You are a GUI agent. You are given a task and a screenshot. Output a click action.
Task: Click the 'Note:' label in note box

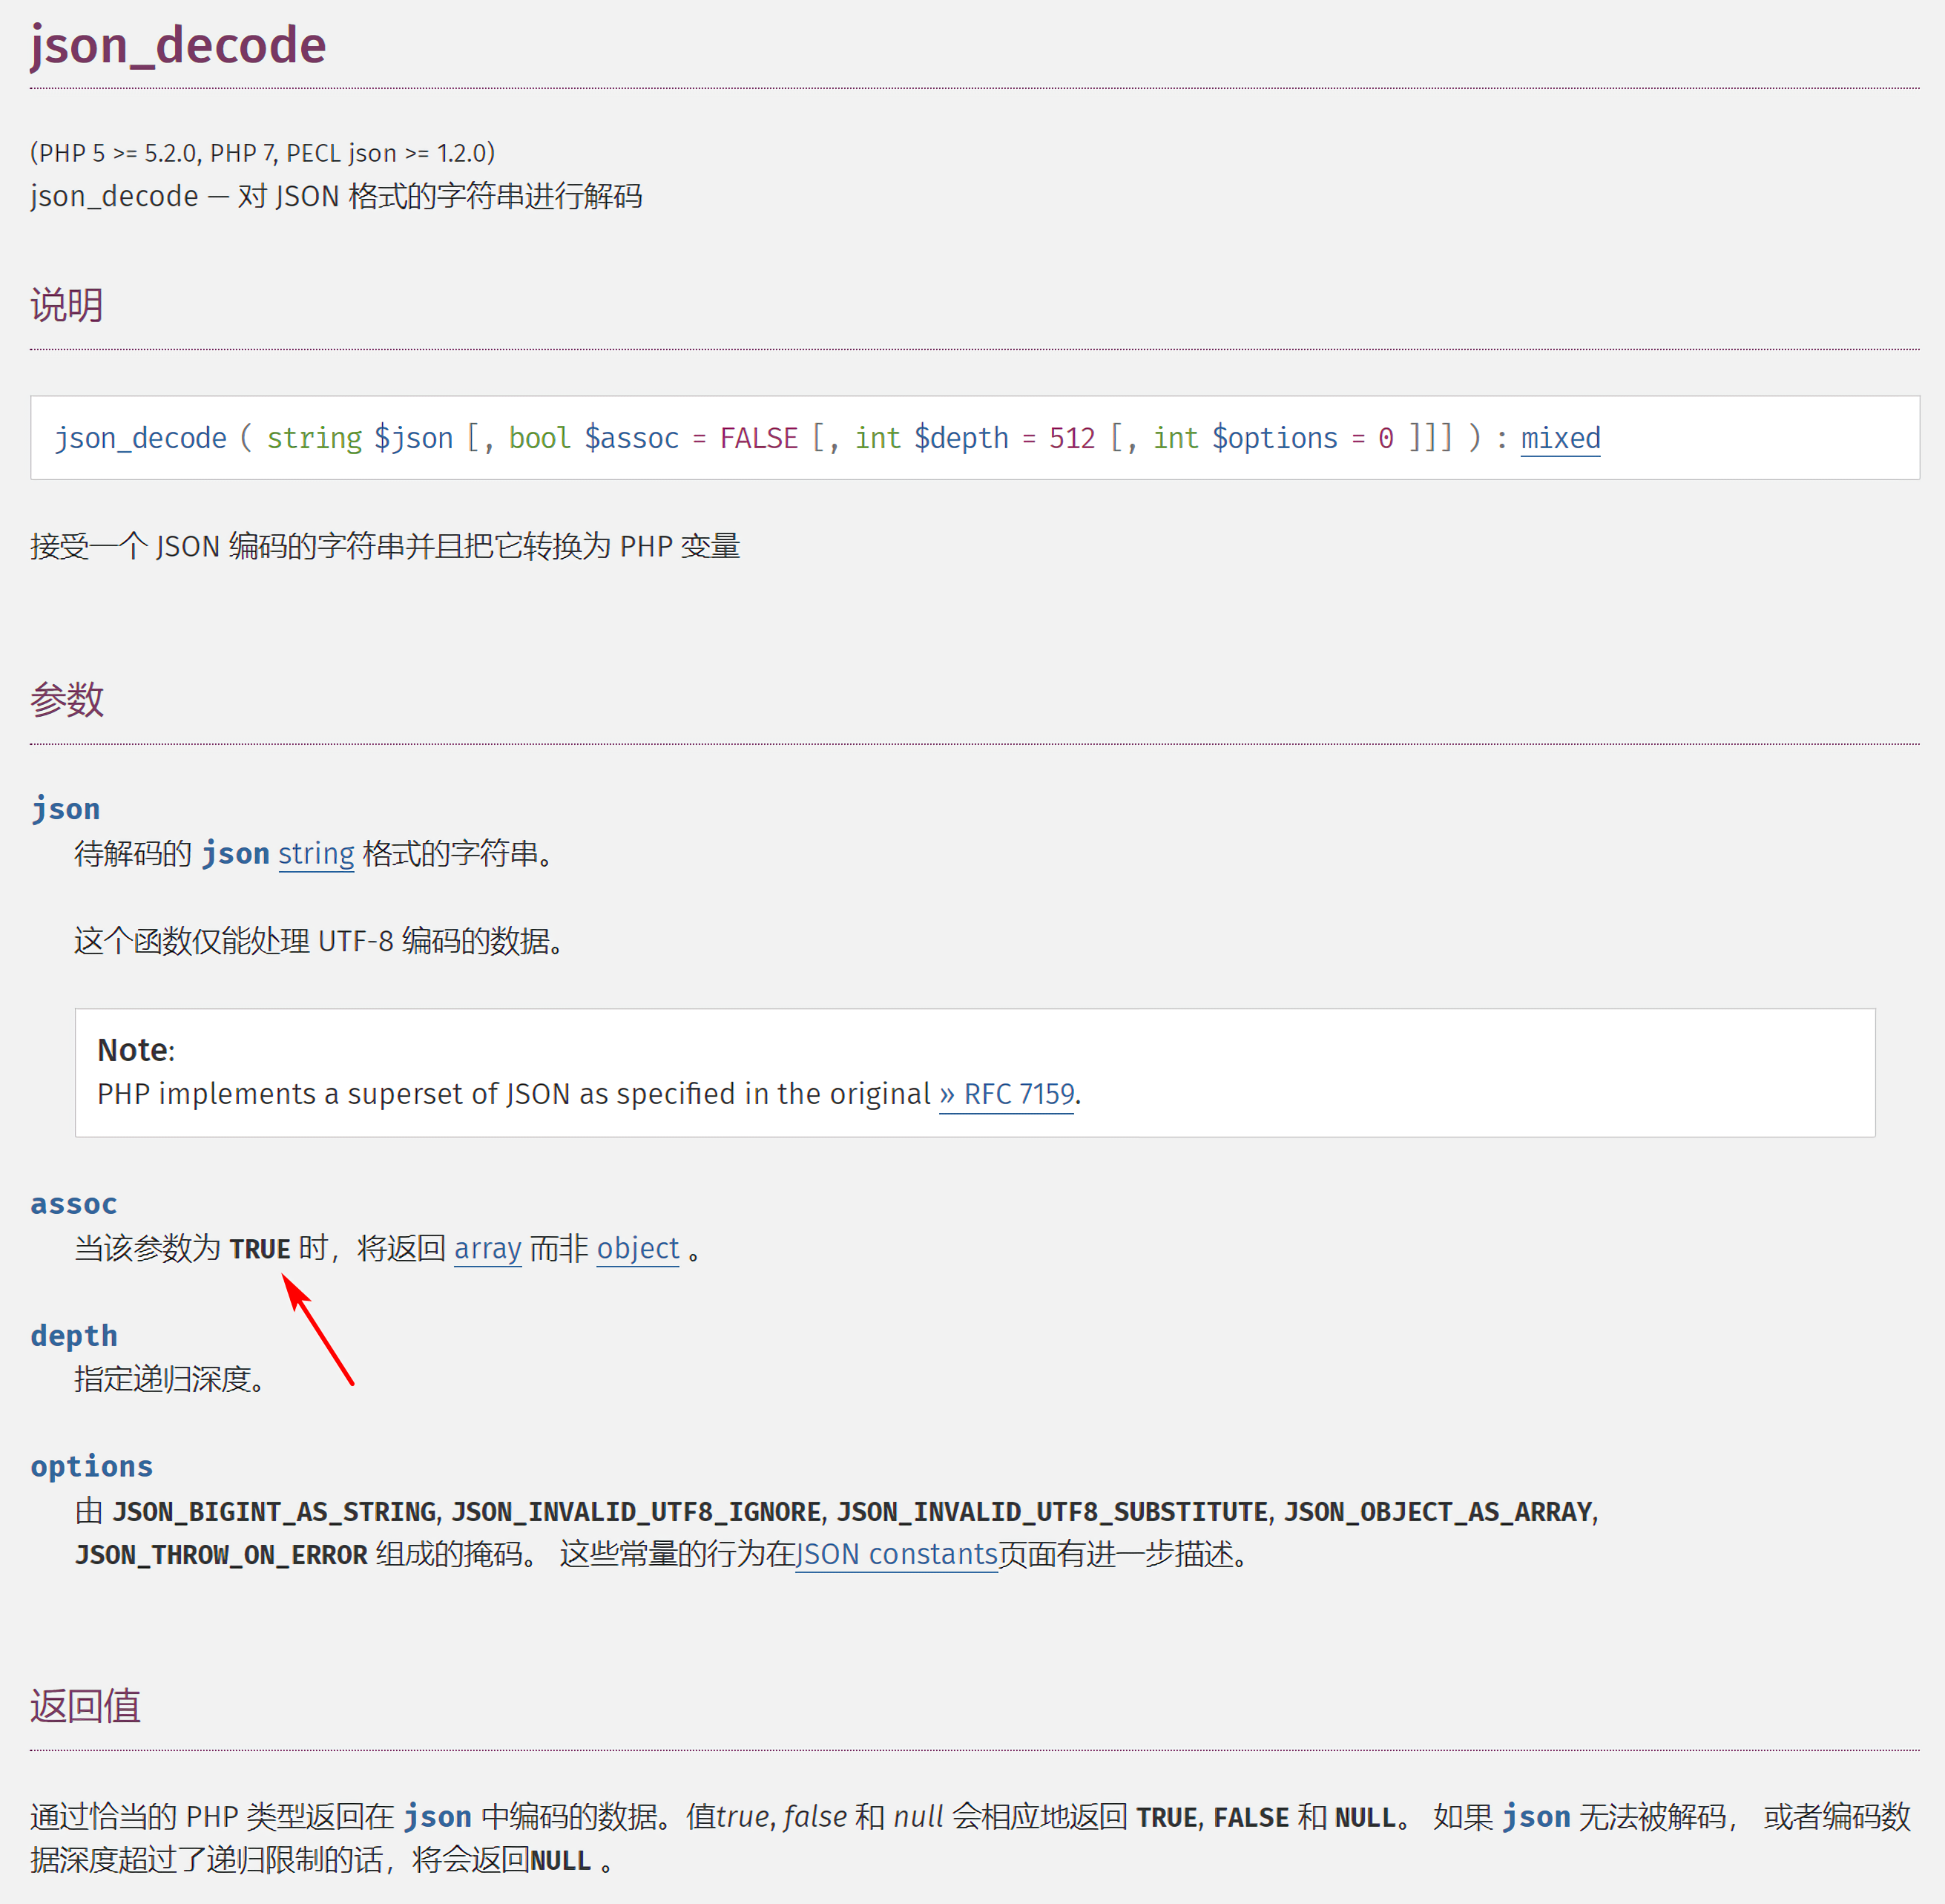pyautogui.click(x=136, y=1050)
